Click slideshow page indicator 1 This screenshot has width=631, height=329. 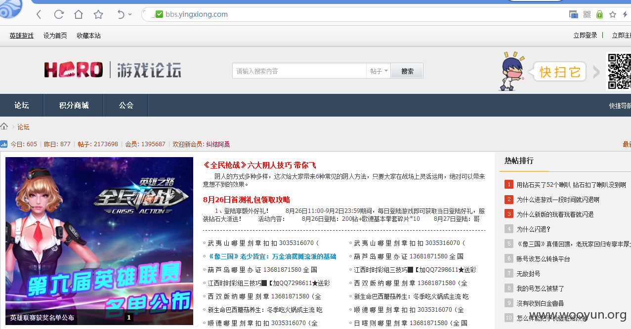(129, 318)
